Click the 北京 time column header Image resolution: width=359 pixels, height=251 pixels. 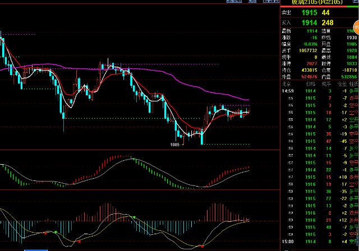[286, 83]
